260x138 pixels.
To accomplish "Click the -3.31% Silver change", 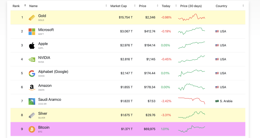I will (166, 115).
